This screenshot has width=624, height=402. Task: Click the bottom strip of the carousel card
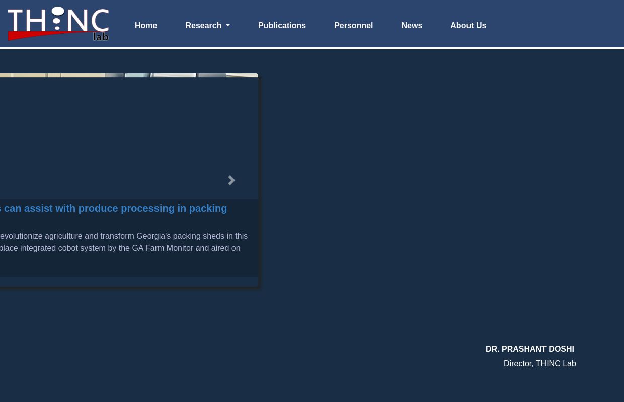[126, 282]
